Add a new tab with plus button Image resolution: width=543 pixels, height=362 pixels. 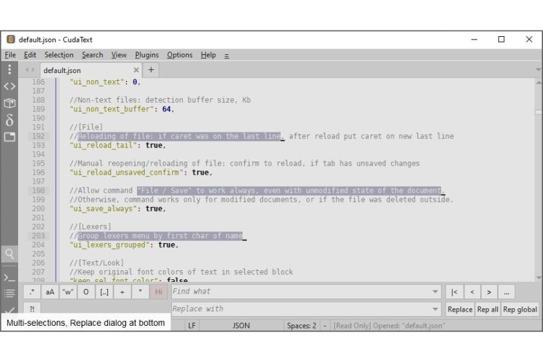tap(151, 70)
